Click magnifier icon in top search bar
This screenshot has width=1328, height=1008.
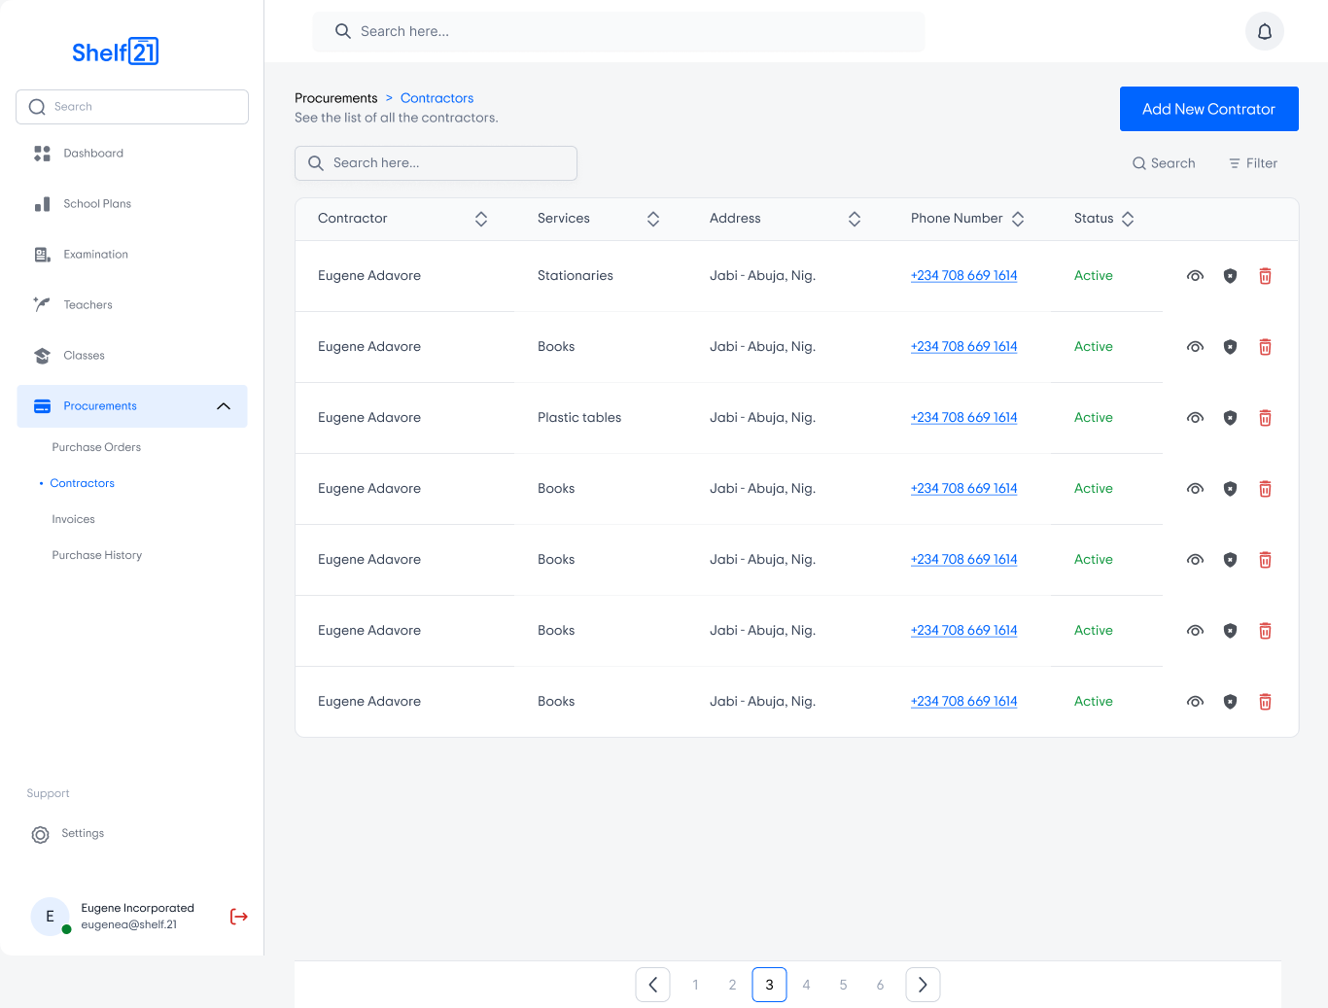(342, 31)
